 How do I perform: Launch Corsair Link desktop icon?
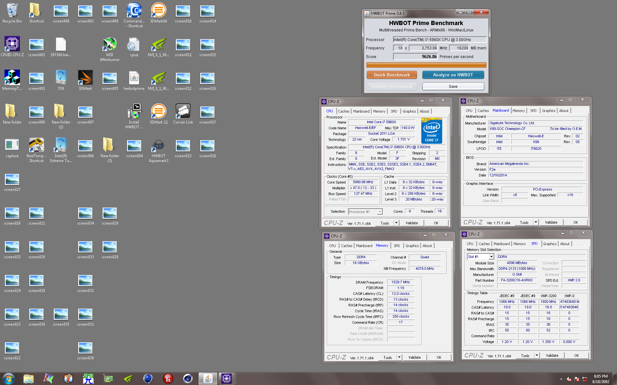click(183, 114)
